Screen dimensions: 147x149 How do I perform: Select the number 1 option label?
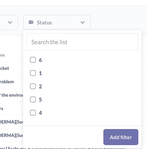click(x=40, y=73)
